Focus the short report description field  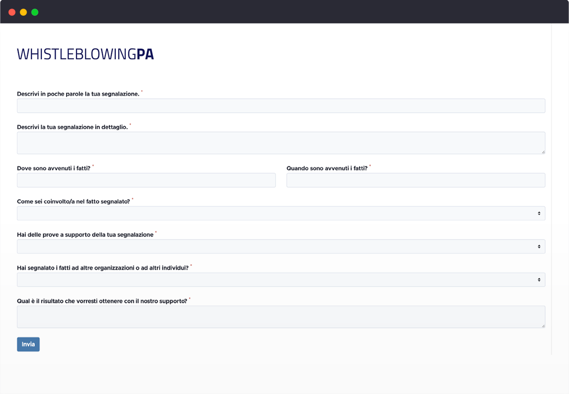(281, 106)
